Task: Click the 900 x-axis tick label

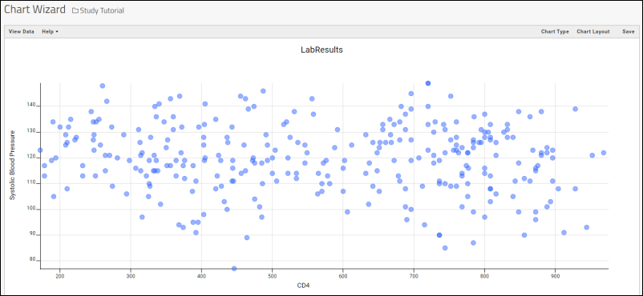Action: tap(556, 275)
